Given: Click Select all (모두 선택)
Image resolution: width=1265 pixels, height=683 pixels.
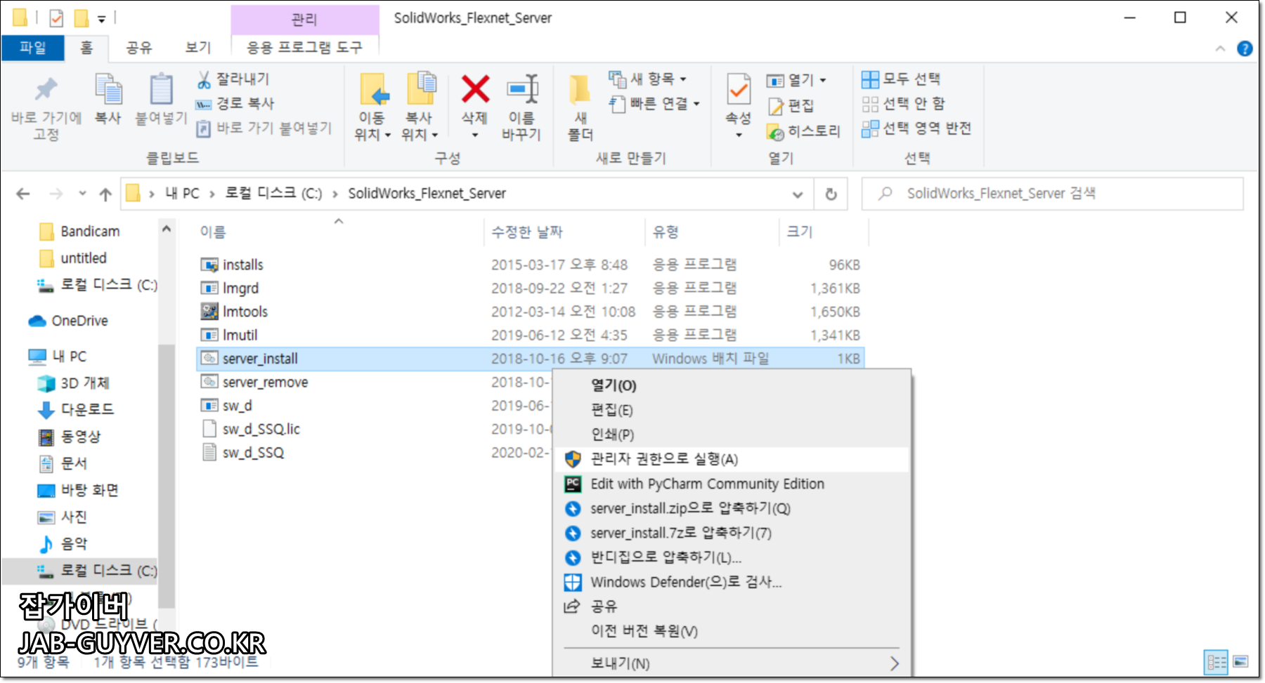Looking at the screenshot, I should point(901,79).
